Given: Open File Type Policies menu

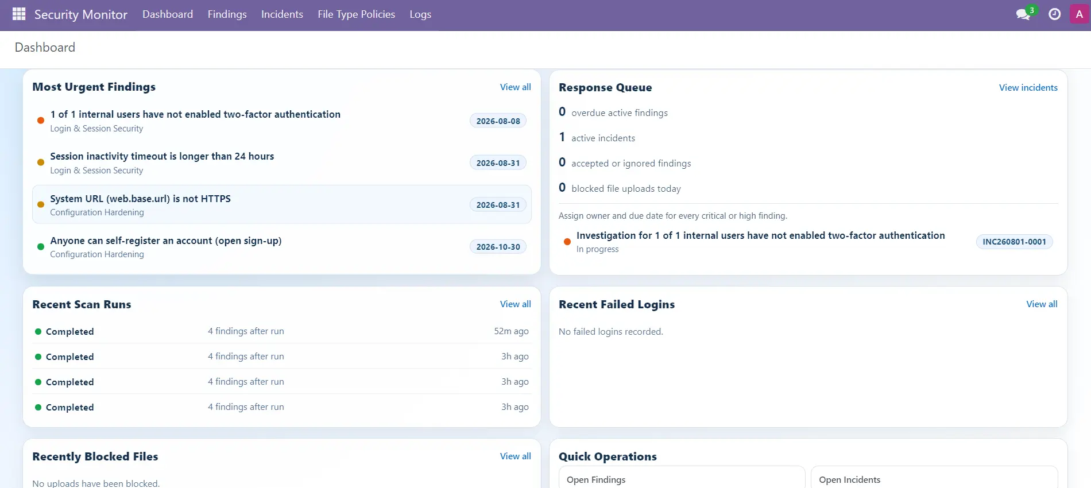Looking at the screenshot, I should coord(356,14).
